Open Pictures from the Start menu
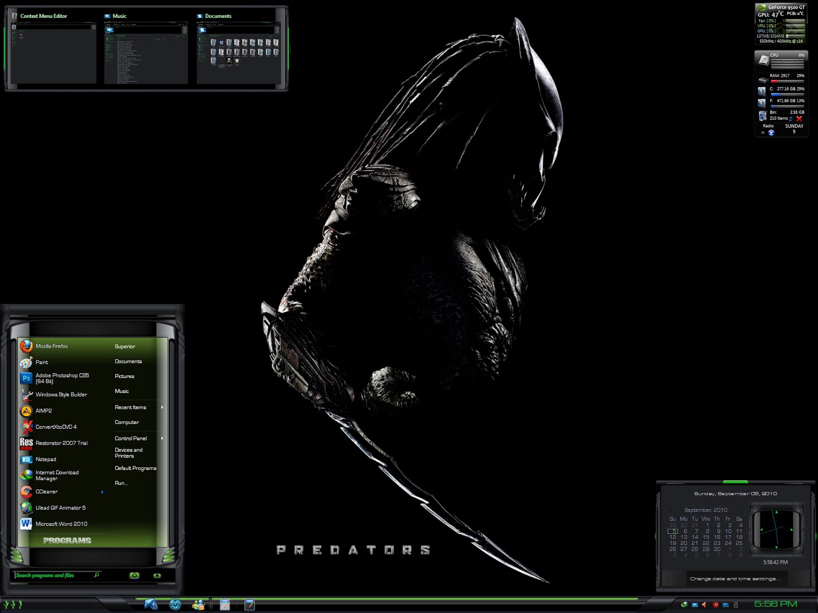Viewport: 818px width, 613px height. pos(125,376)
